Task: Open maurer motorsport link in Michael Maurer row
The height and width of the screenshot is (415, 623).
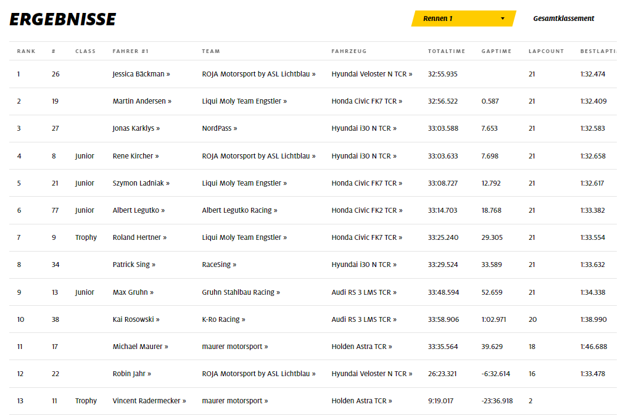Action: pos(235,347)
